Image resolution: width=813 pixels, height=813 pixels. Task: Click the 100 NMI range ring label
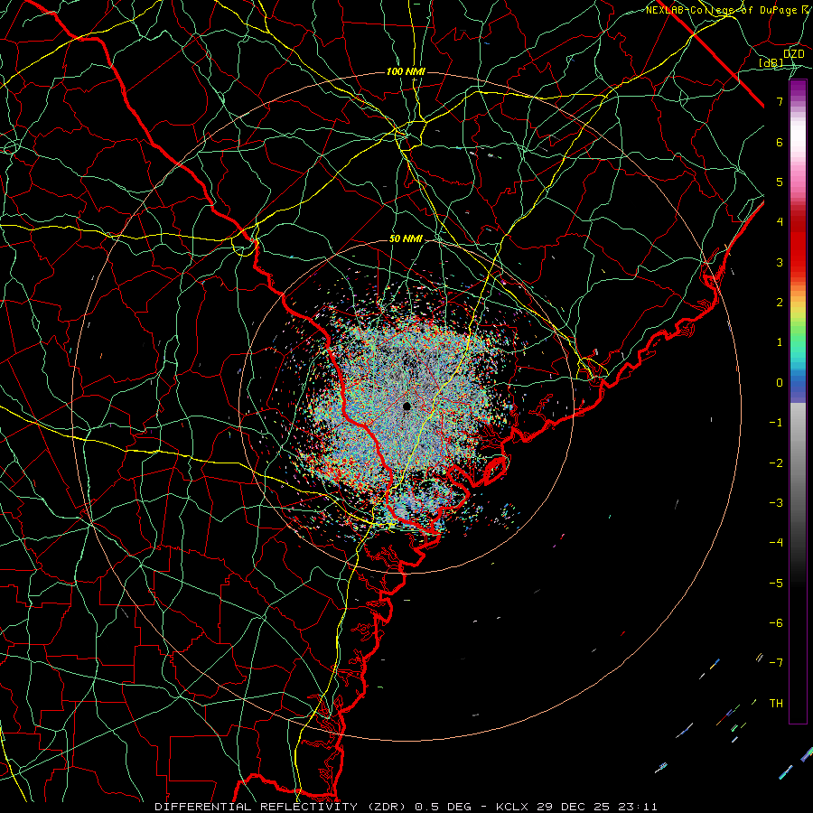point(406,71)
